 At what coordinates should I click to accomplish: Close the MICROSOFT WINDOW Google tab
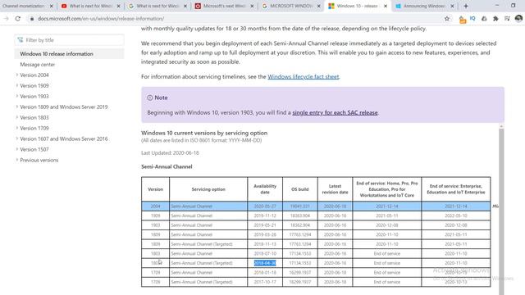point(318,6)
